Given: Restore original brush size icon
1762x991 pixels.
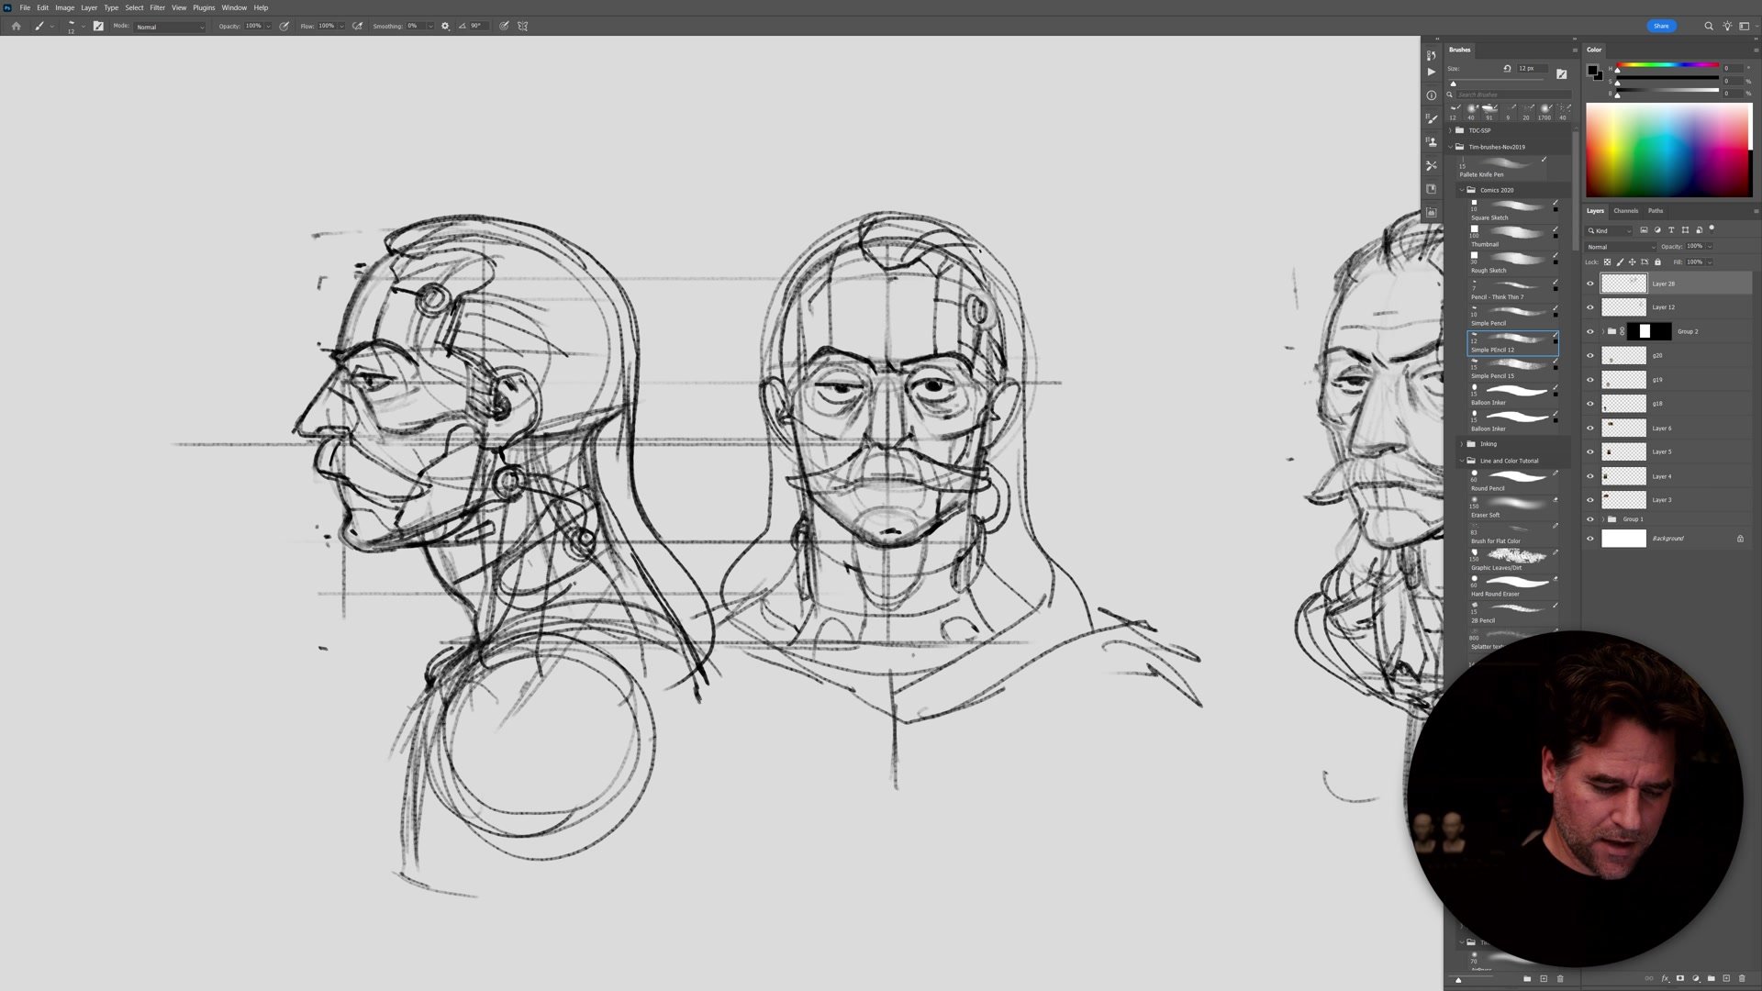Looking at the screenshot, I should click(x=1507, y=68).
